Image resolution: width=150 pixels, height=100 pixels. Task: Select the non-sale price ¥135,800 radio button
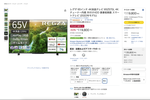click(143, 50)
